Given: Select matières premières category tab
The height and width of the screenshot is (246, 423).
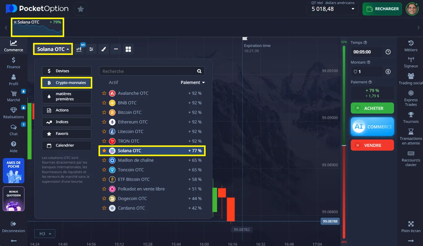Looking at the screenshot, I should pos(67,97).
